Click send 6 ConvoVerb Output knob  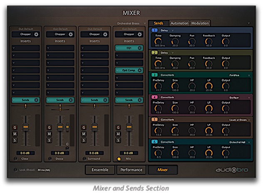point(226,153)
